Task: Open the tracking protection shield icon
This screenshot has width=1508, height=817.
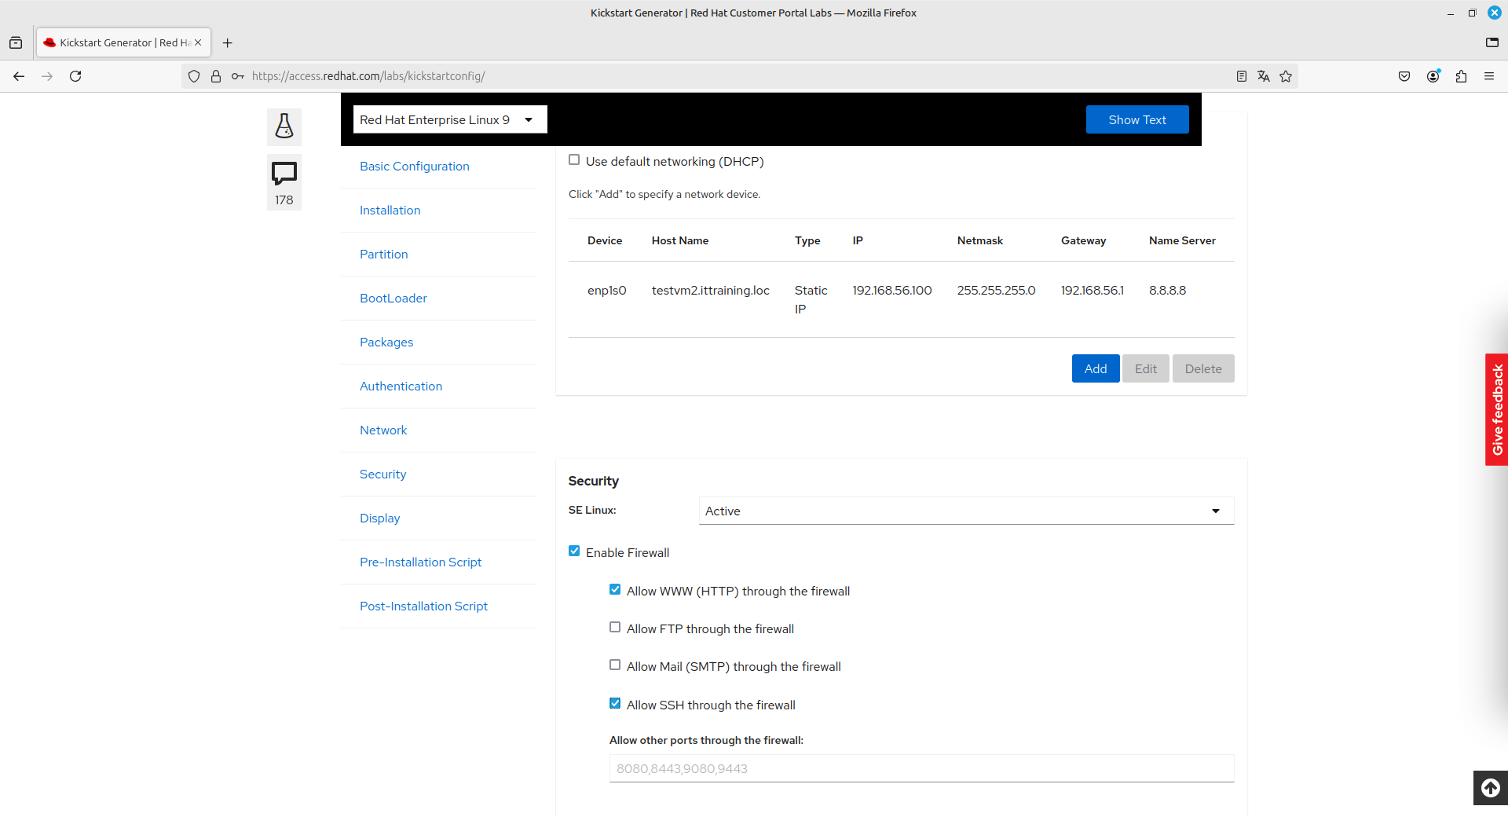Action: pyautogui.click(x=194, y=76)
